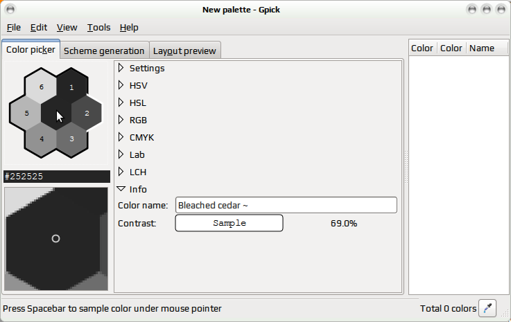Switch to Scheme generation tab
Image resolution: width=511 pixels, height=322 pixels.
[x=104, y=51]
